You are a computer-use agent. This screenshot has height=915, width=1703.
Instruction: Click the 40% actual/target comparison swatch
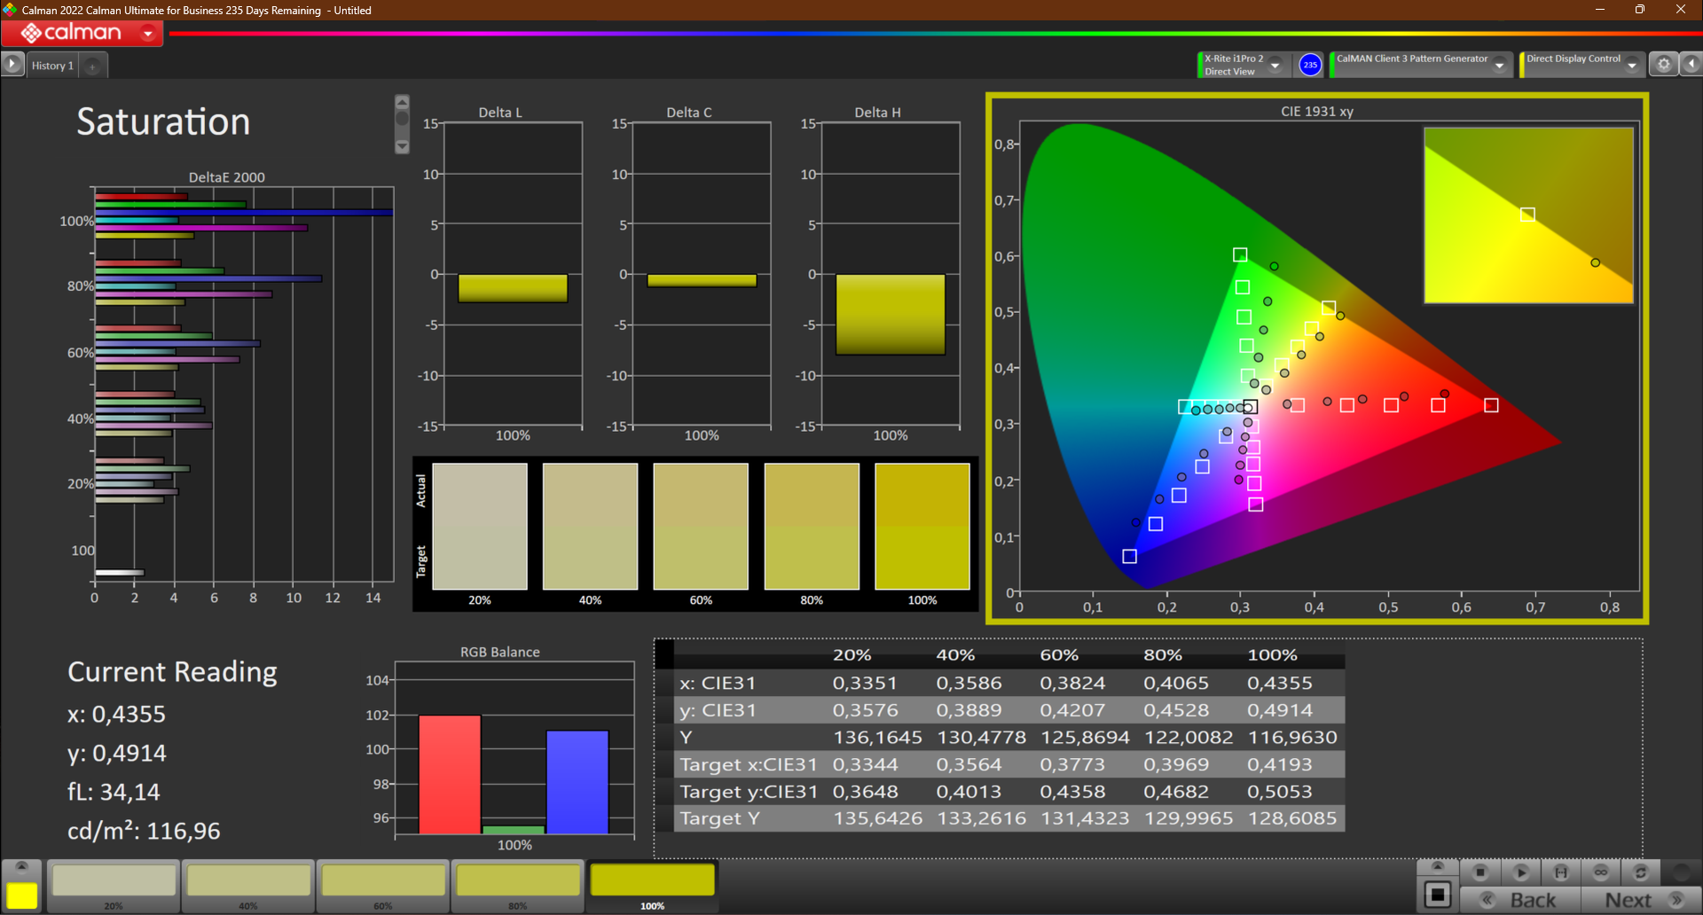click(x=591, y=526)
